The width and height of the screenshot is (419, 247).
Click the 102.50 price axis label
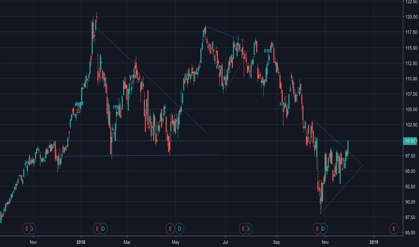point(411,125)
